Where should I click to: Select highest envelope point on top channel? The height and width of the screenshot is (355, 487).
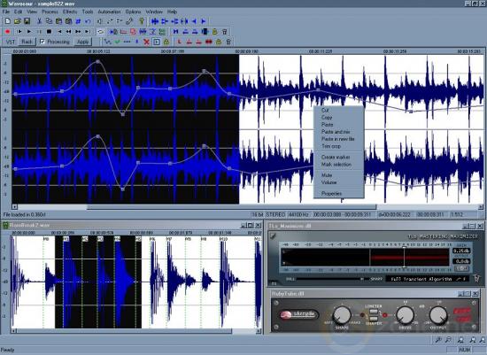click(x=98, y=62)
